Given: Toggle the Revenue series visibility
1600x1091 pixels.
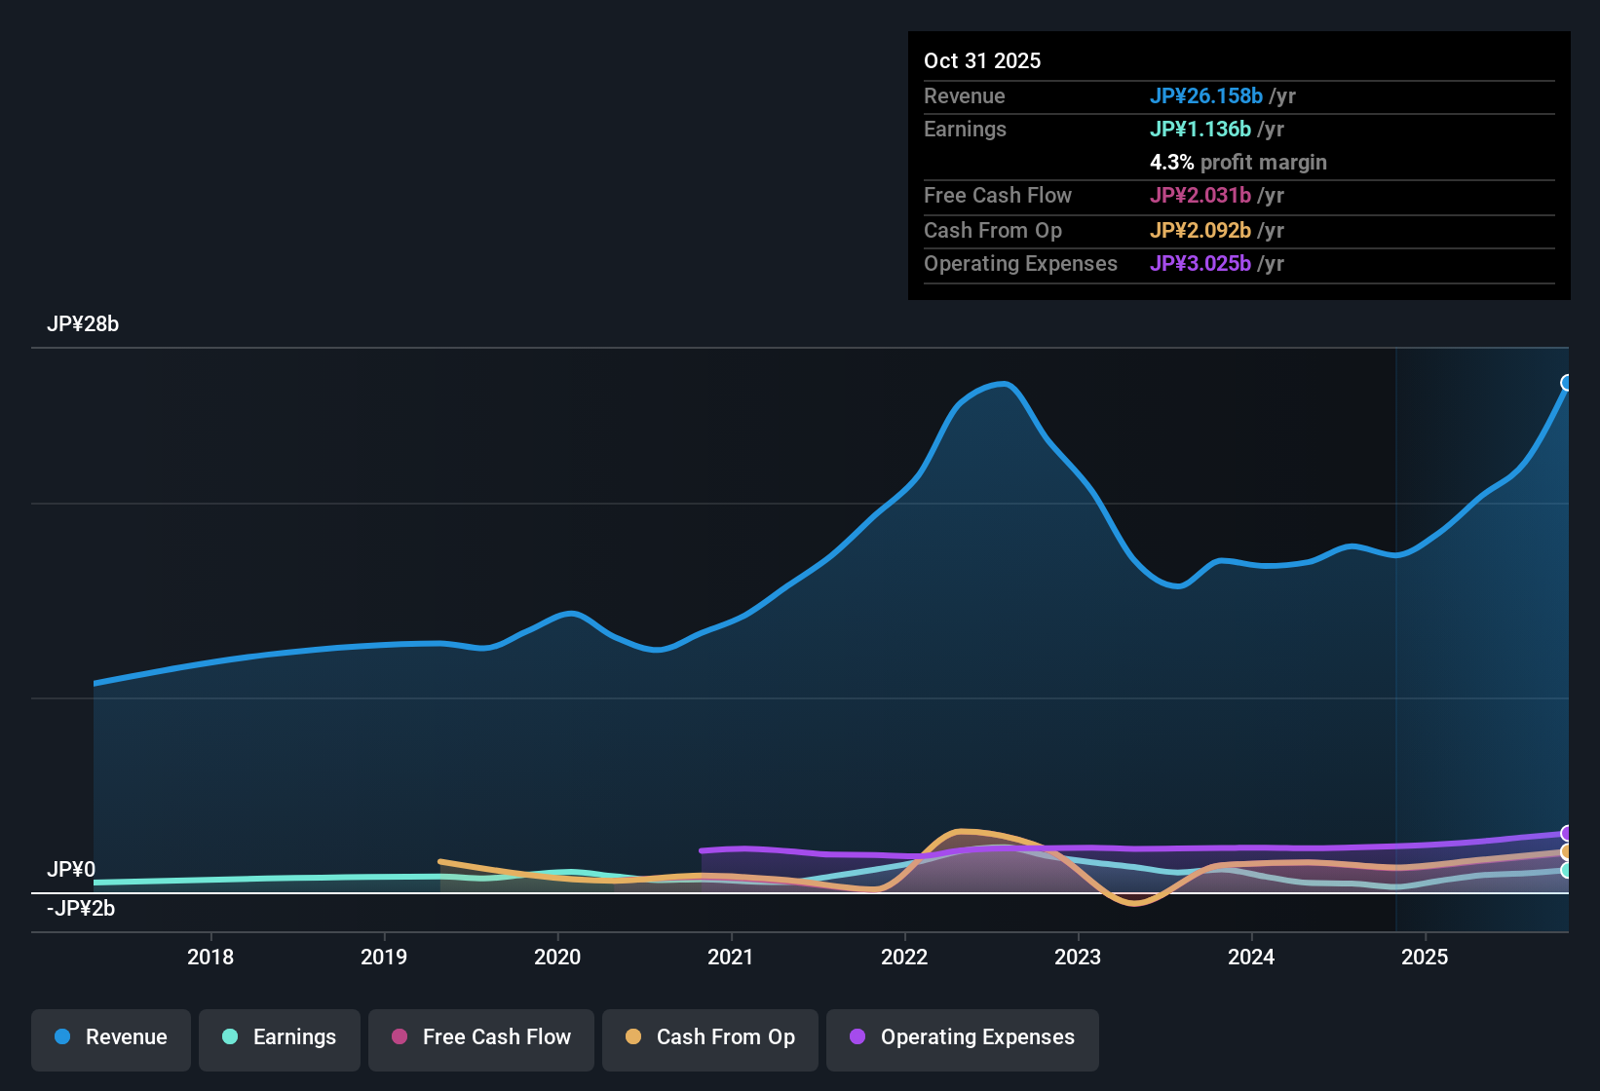Looking at the screenshot, I should pos(110,1038).
